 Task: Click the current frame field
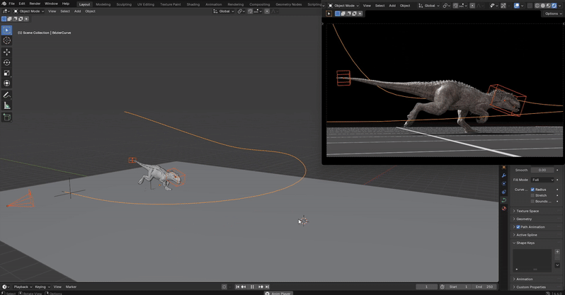click(427, 287)
